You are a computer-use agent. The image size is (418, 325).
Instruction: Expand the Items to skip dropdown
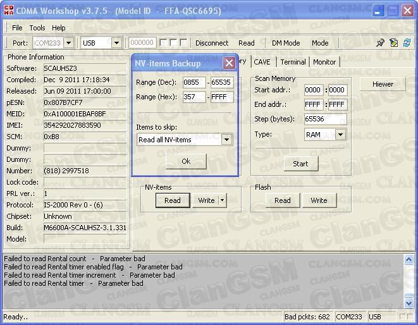[x=226, y=140]
